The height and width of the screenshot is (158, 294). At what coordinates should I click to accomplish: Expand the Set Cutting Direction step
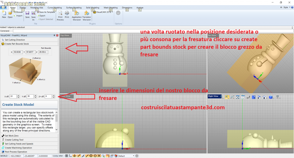coord(29,40)
